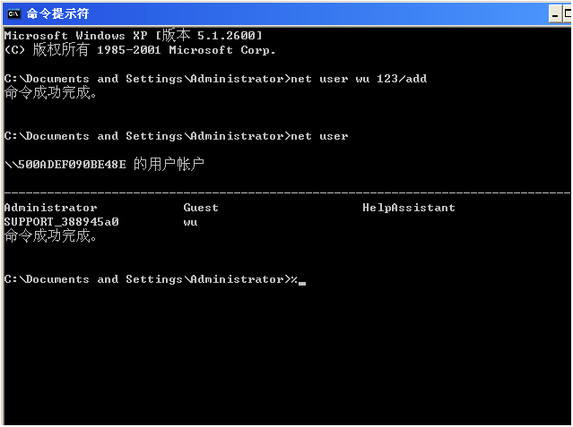Click the dashed separator line above accounts
The height and width of the screenshot is (427, 573).
287,192
